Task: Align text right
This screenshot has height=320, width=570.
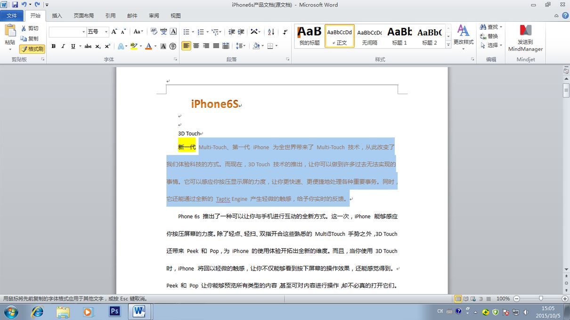Action: click(x=206, y=46)
